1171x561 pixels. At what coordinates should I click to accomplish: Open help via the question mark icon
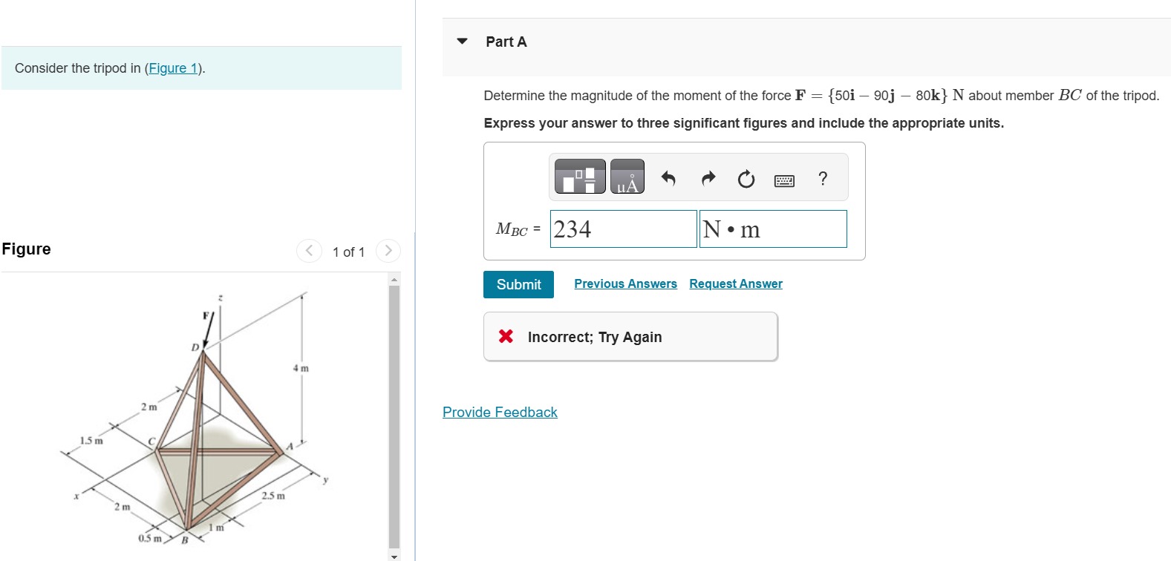823,178
